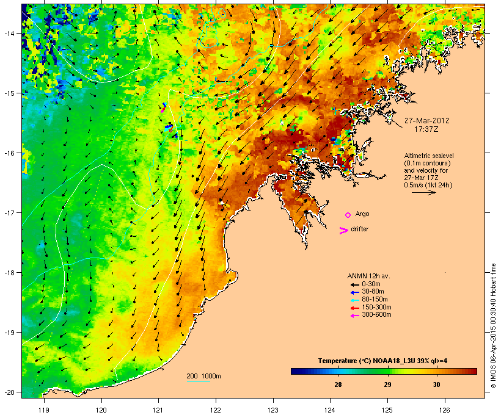This screenshot has height=415, width=501.
Task: Click the time label 17:37Z
Action: [x=426, y=129]
